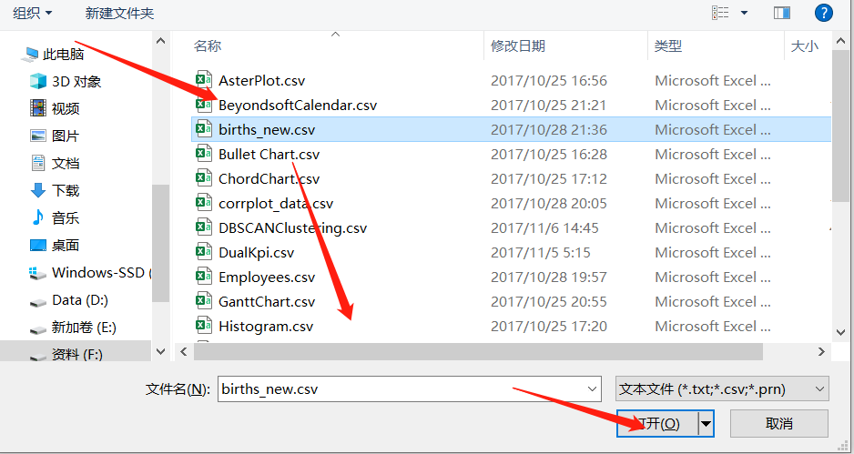The height and width of the screenshot is (454, 854).
Task: Select the 3D 对象 folder icon
Action: [38, 82]
